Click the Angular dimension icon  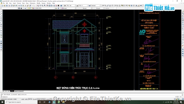pos(119,5)
